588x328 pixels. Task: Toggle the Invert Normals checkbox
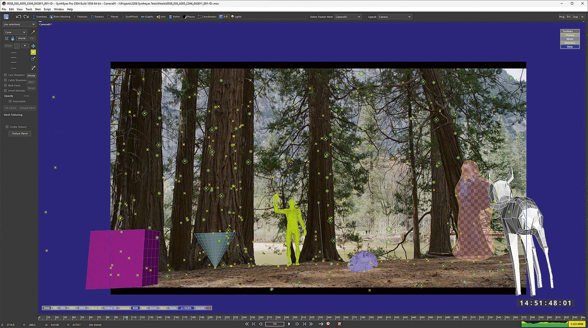pos(6,90)
